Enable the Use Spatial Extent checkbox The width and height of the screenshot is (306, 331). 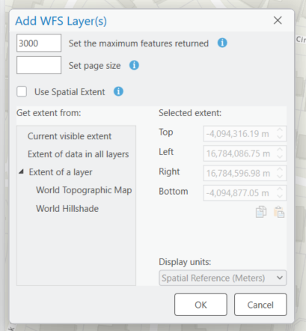[x=22, y=91]
